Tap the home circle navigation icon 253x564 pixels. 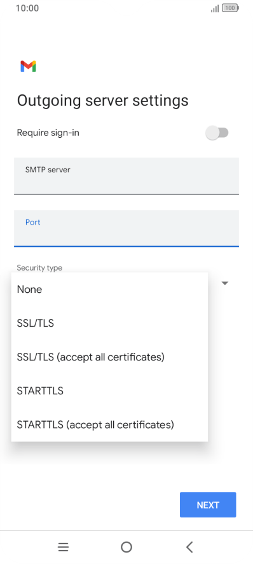(126, 547)
